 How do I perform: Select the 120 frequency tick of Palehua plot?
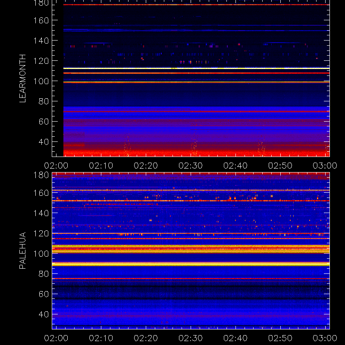point(41,233)
